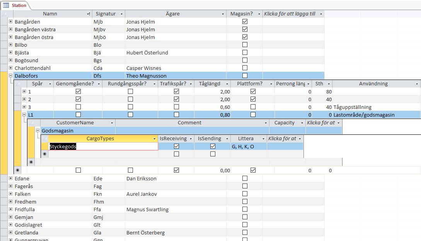The image size is (421, 241).
Task: Uncheck Magasin for Bangården östra
Action: pos(245,37)
